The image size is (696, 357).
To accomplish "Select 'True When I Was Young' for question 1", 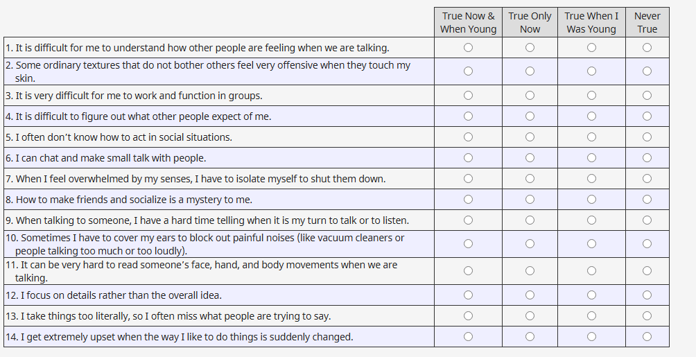I will [x=591, y=48].
